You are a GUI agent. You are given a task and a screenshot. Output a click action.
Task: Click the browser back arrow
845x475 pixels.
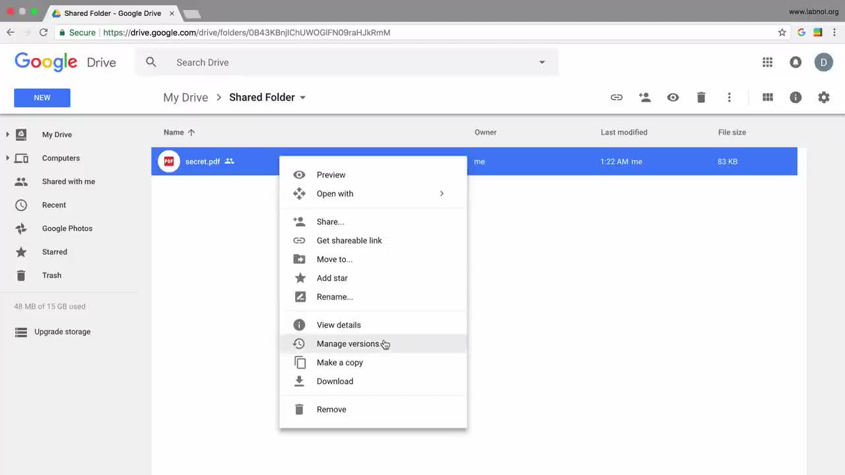coord(11,32)
